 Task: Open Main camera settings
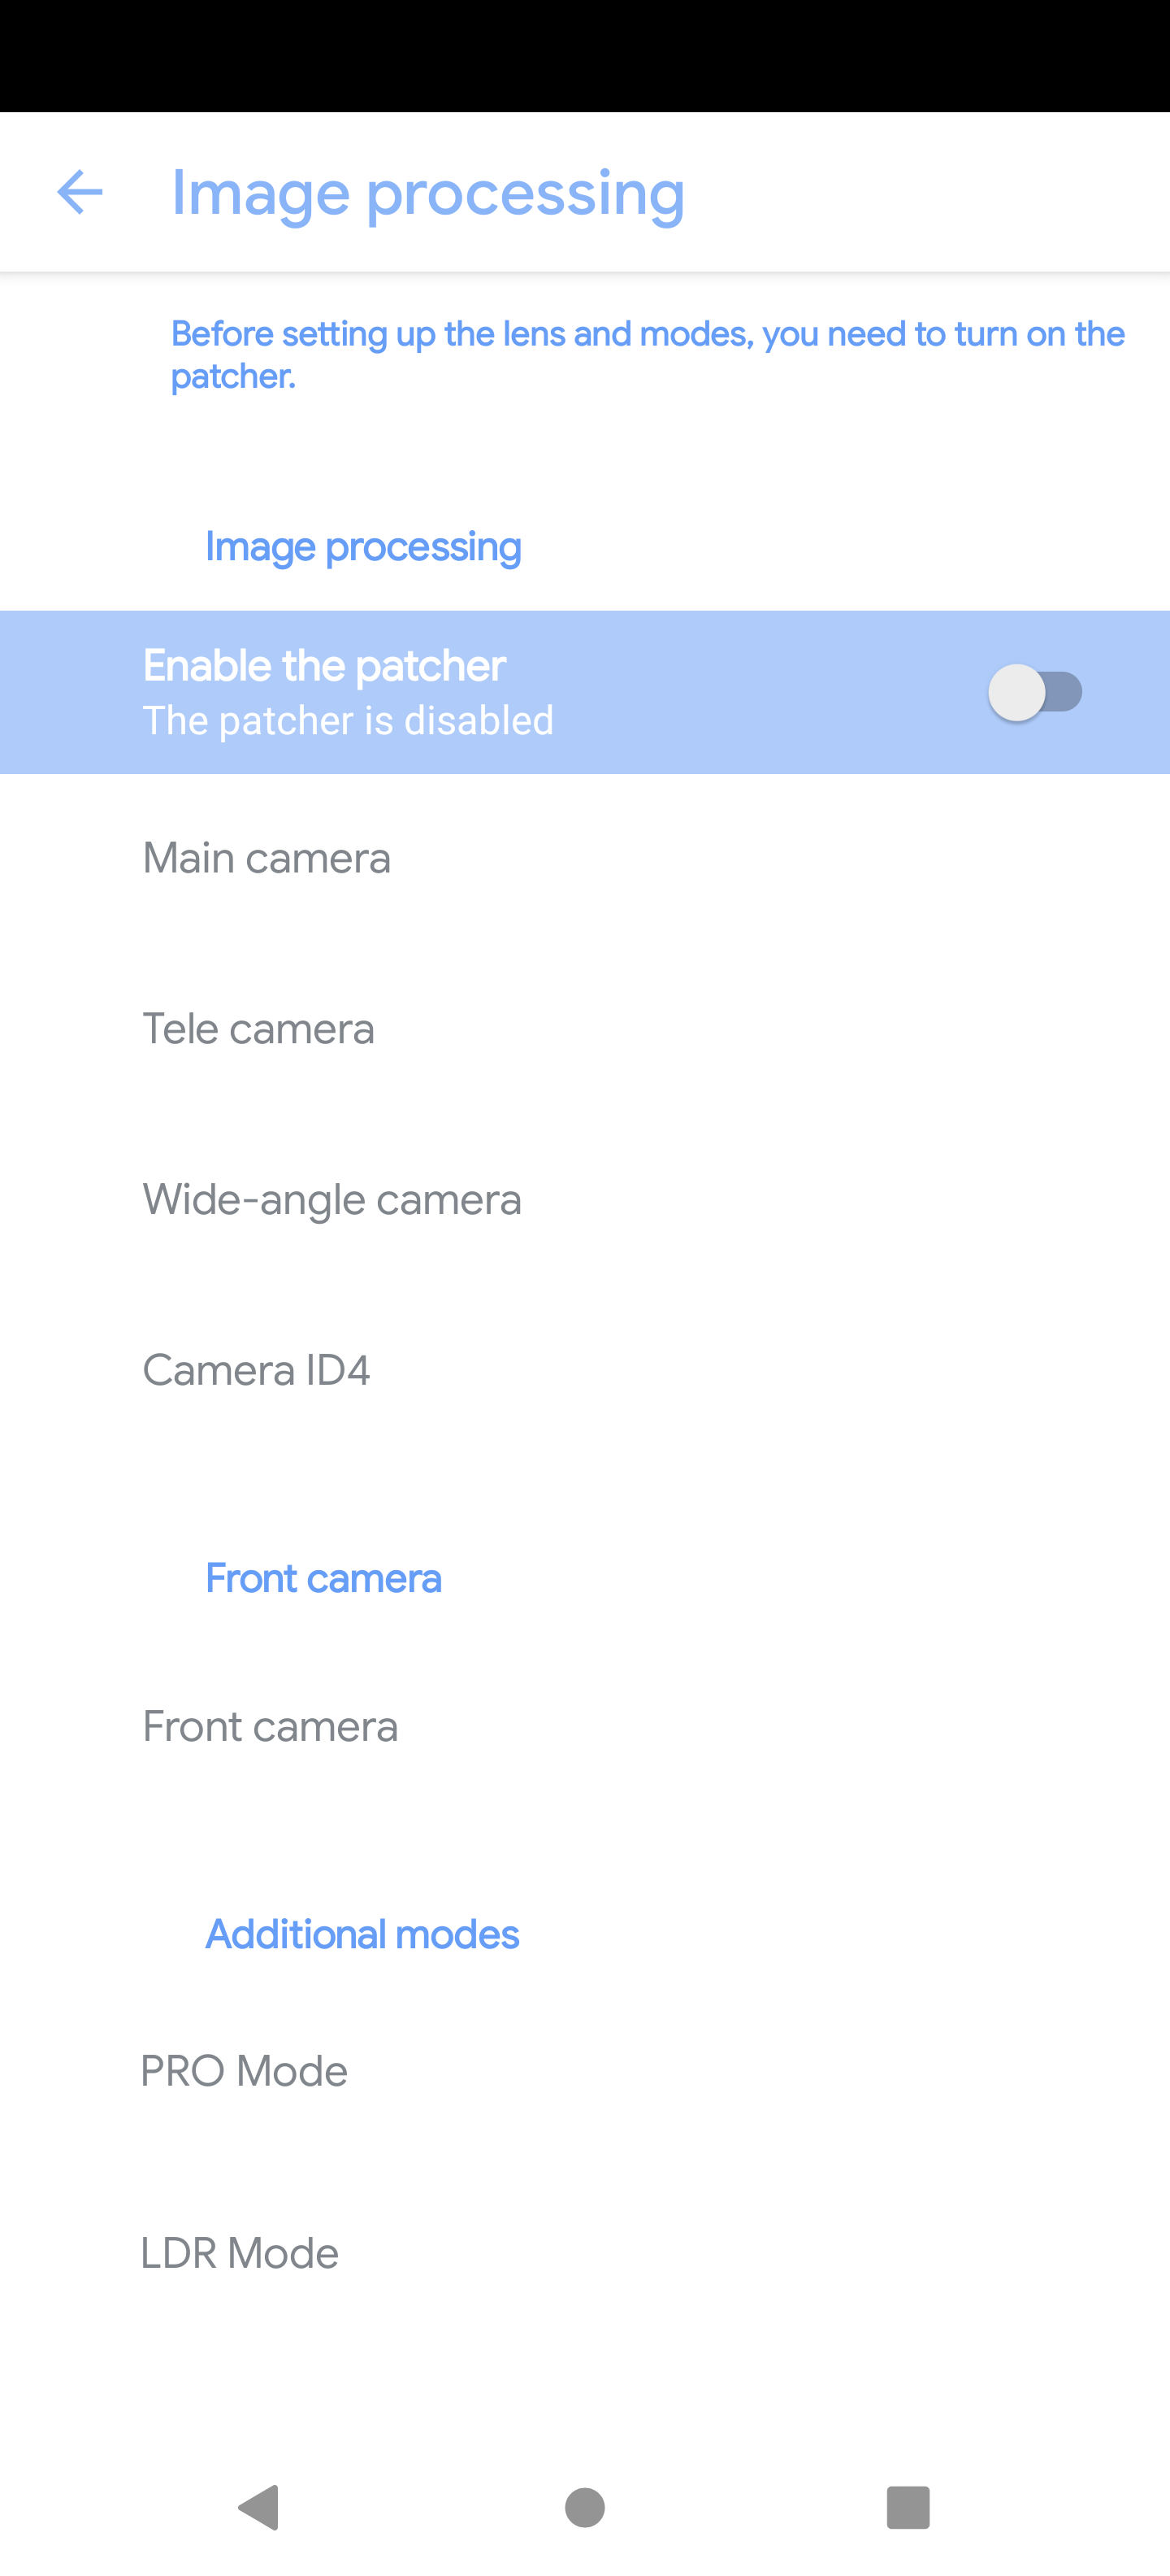(584, 859)
